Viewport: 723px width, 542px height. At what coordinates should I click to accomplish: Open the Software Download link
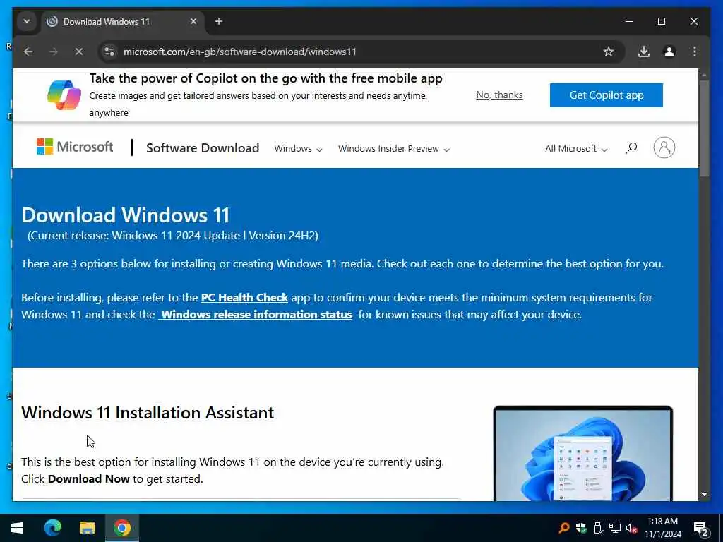click(203, 148)
